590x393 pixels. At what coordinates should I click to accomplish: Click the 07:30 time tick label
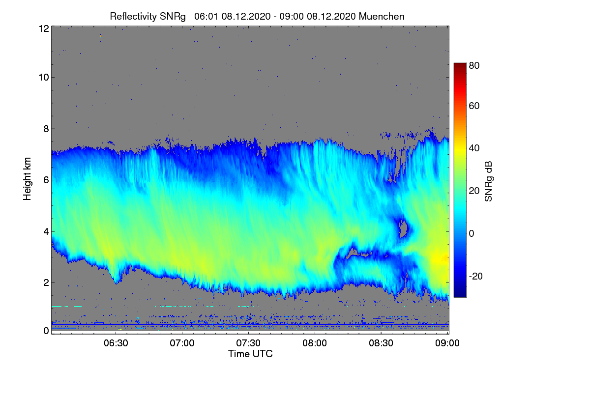248,343
